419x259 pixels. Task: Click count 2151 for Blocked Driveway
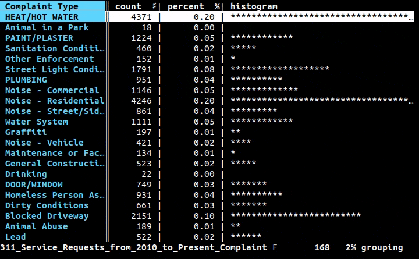(x=141, y=216)
